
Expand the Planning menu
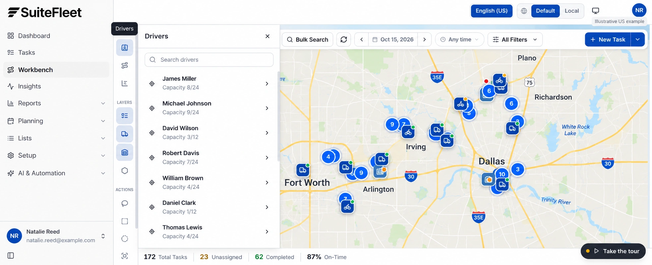point(56,121)
